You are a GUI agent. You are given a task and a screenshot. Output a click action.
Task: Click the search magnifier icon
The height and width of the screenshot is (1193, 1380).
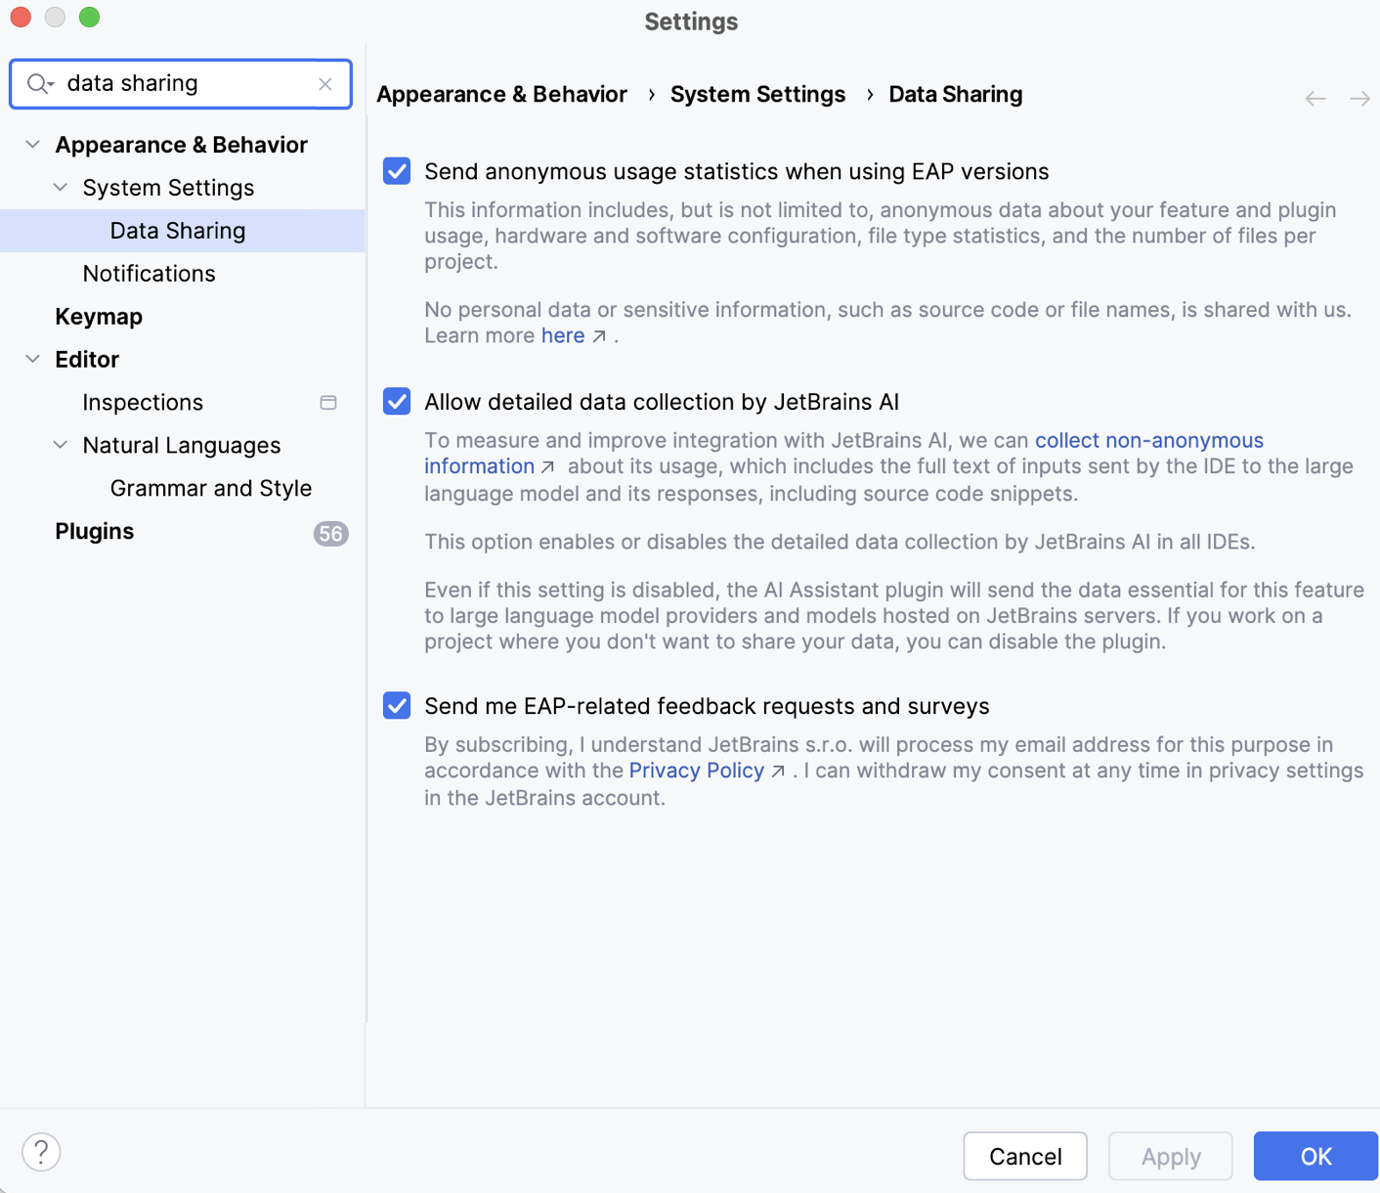[x=38, y=84]
